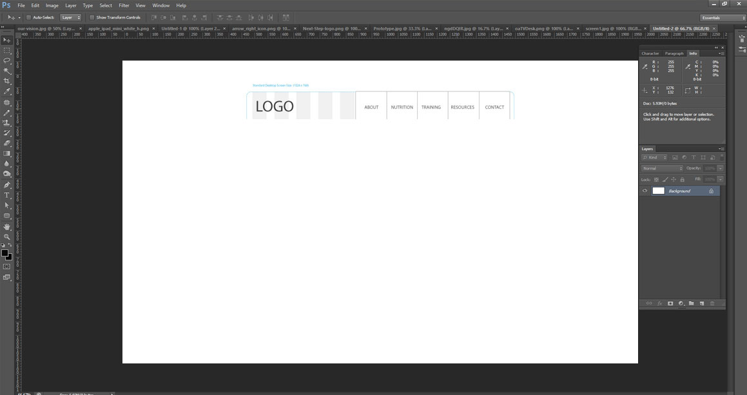747x395 pixels.
Task: Open the Fill slider arrow
Action: click(721, 180)
